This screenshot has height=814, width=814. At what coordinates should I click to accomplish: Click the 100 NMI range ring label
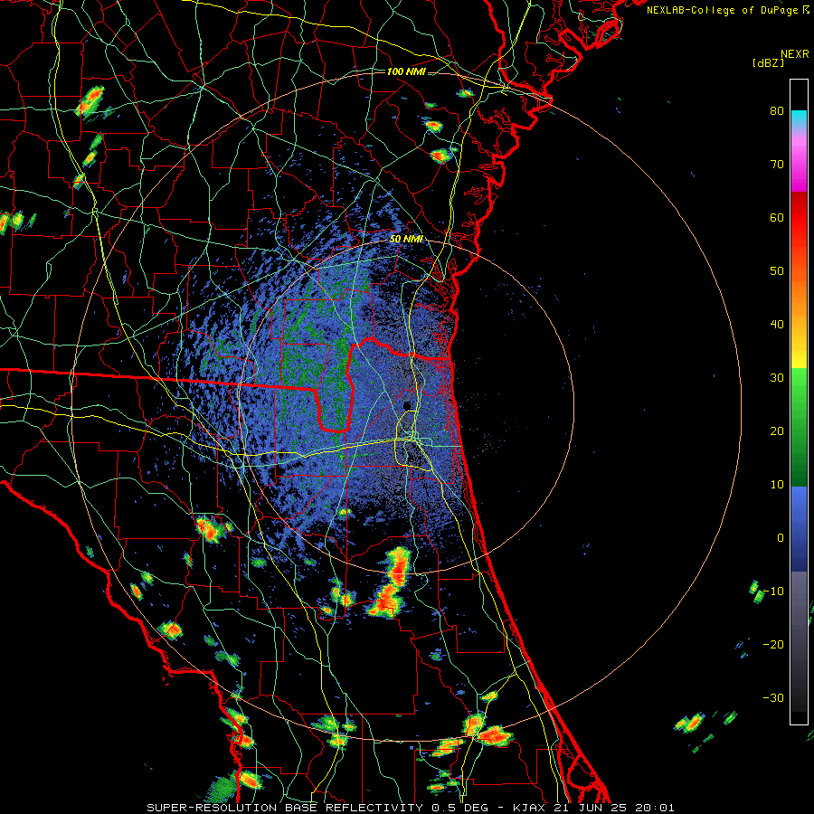click(406, 71)
